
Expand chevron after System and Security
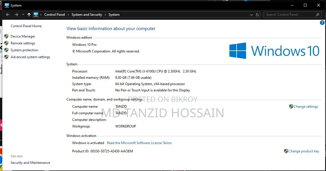click(x=105, y=15)
